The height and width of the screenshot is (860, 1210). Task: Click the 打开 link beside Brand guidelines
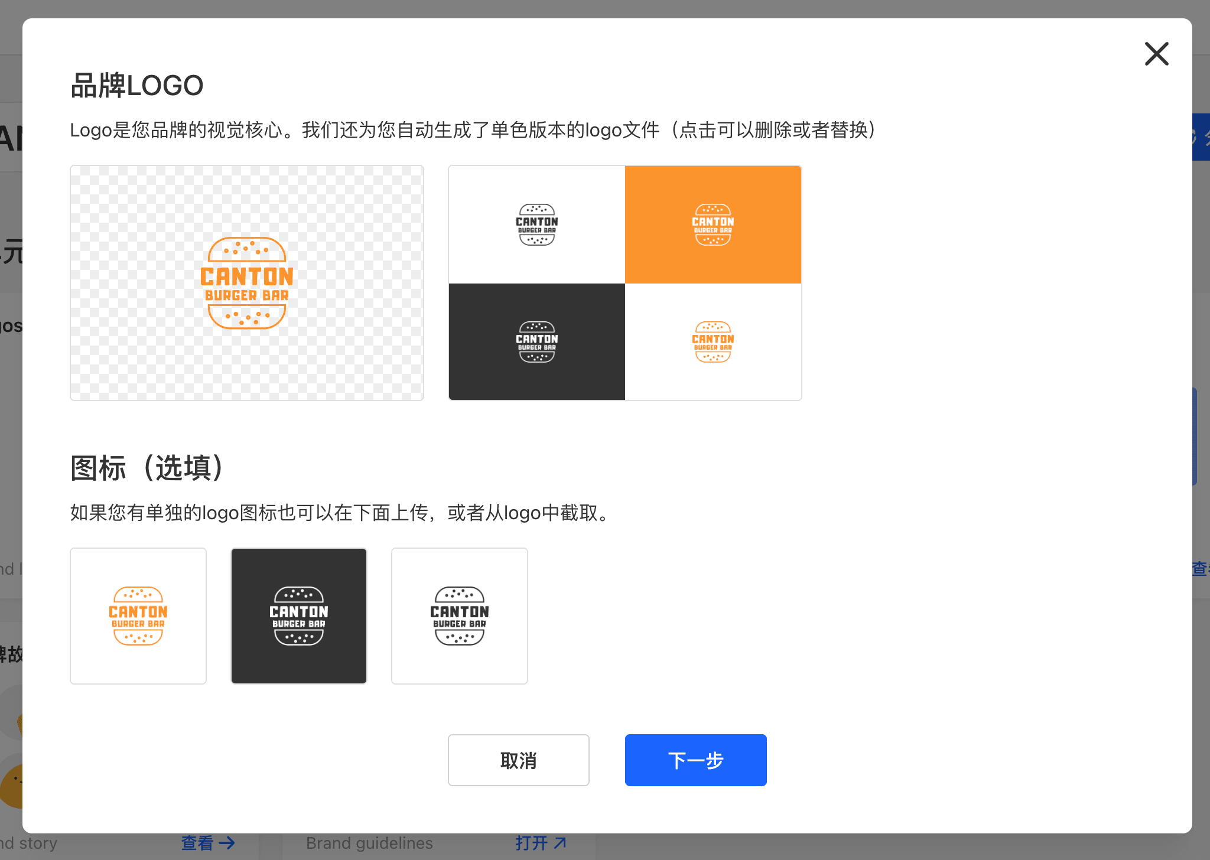pyautogui.click(x=531, y=843)
